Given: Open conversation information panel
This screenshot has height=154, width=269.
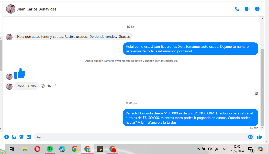Looking at the screenshot, I should [257, 9].
